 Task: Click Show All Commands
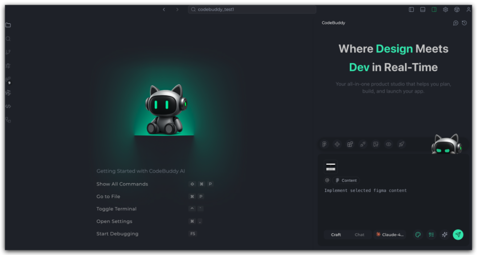(122, 184)
